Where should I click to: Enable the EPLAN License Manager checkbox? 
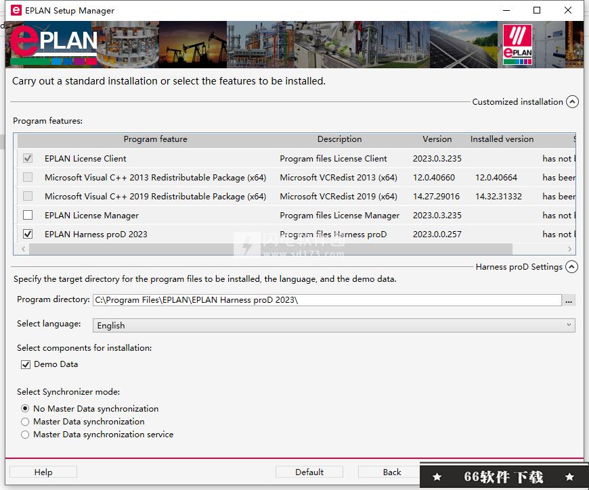tap(28, 215)
